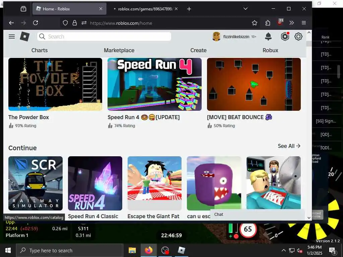This screenshot has height=257, width=343.
Task: Close the Home - Roblox tab
Action: 100,9
